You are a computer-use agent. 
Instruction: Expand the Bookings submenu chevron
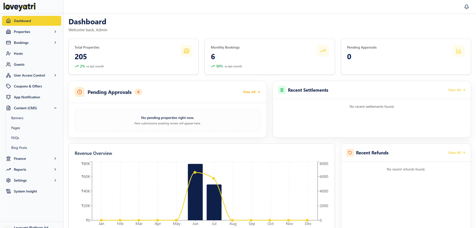(x=55, y=43)
